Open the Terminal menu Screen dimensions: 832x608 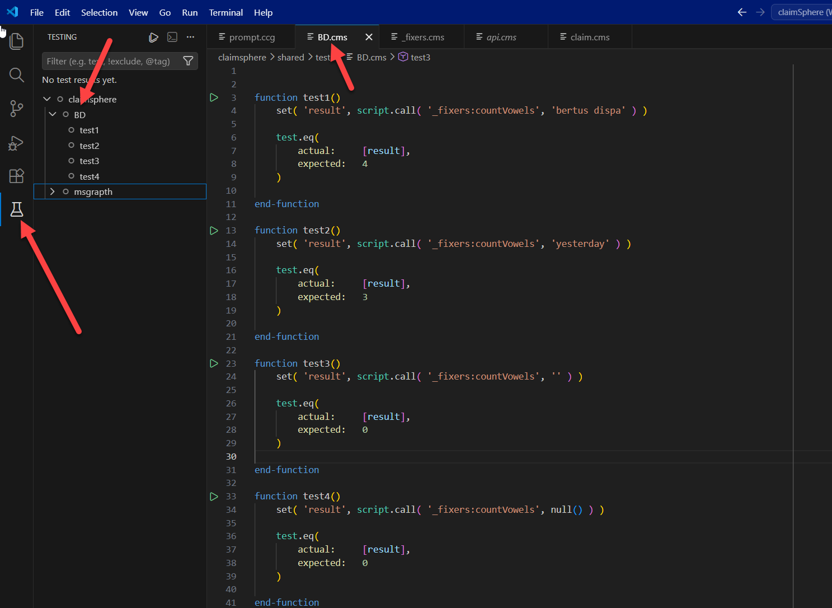pyautogui.click(x=226, y=12)
